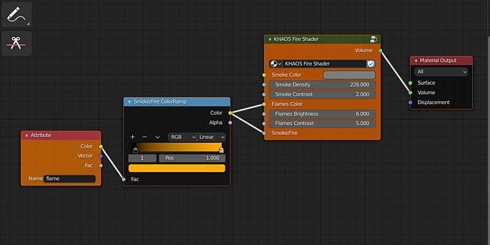Click Flames Brightness input socket
The height and width of the screenshot is (245, 490).
tap(264, 114)
